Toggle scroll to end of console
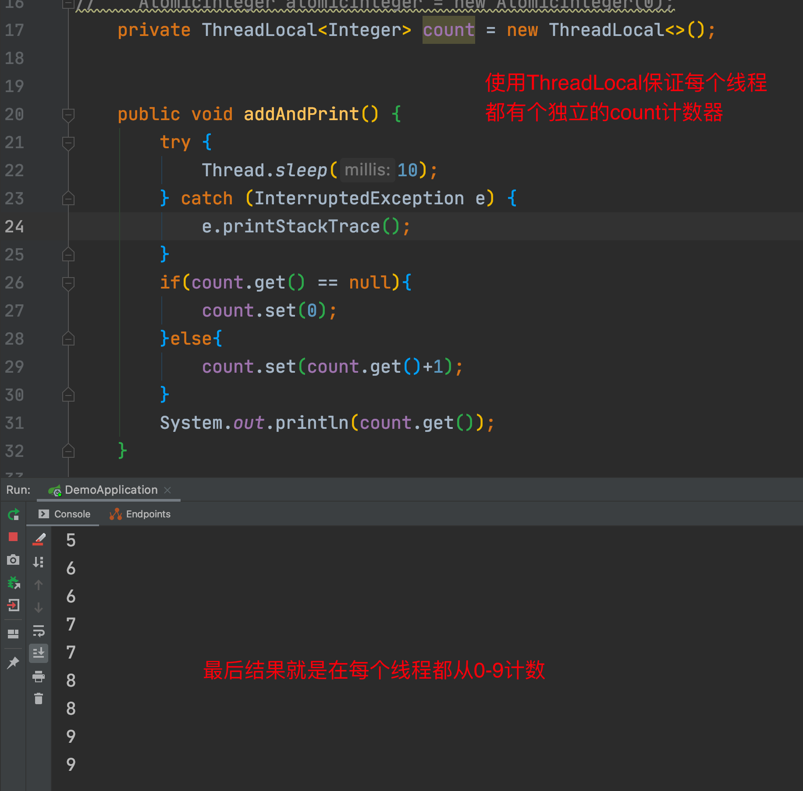Screen dimensions: 803x791 click(39, 653)
